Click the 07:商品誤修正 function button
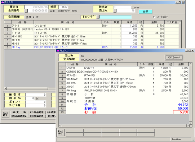195x142 pixels. click(x=19, y=116)
